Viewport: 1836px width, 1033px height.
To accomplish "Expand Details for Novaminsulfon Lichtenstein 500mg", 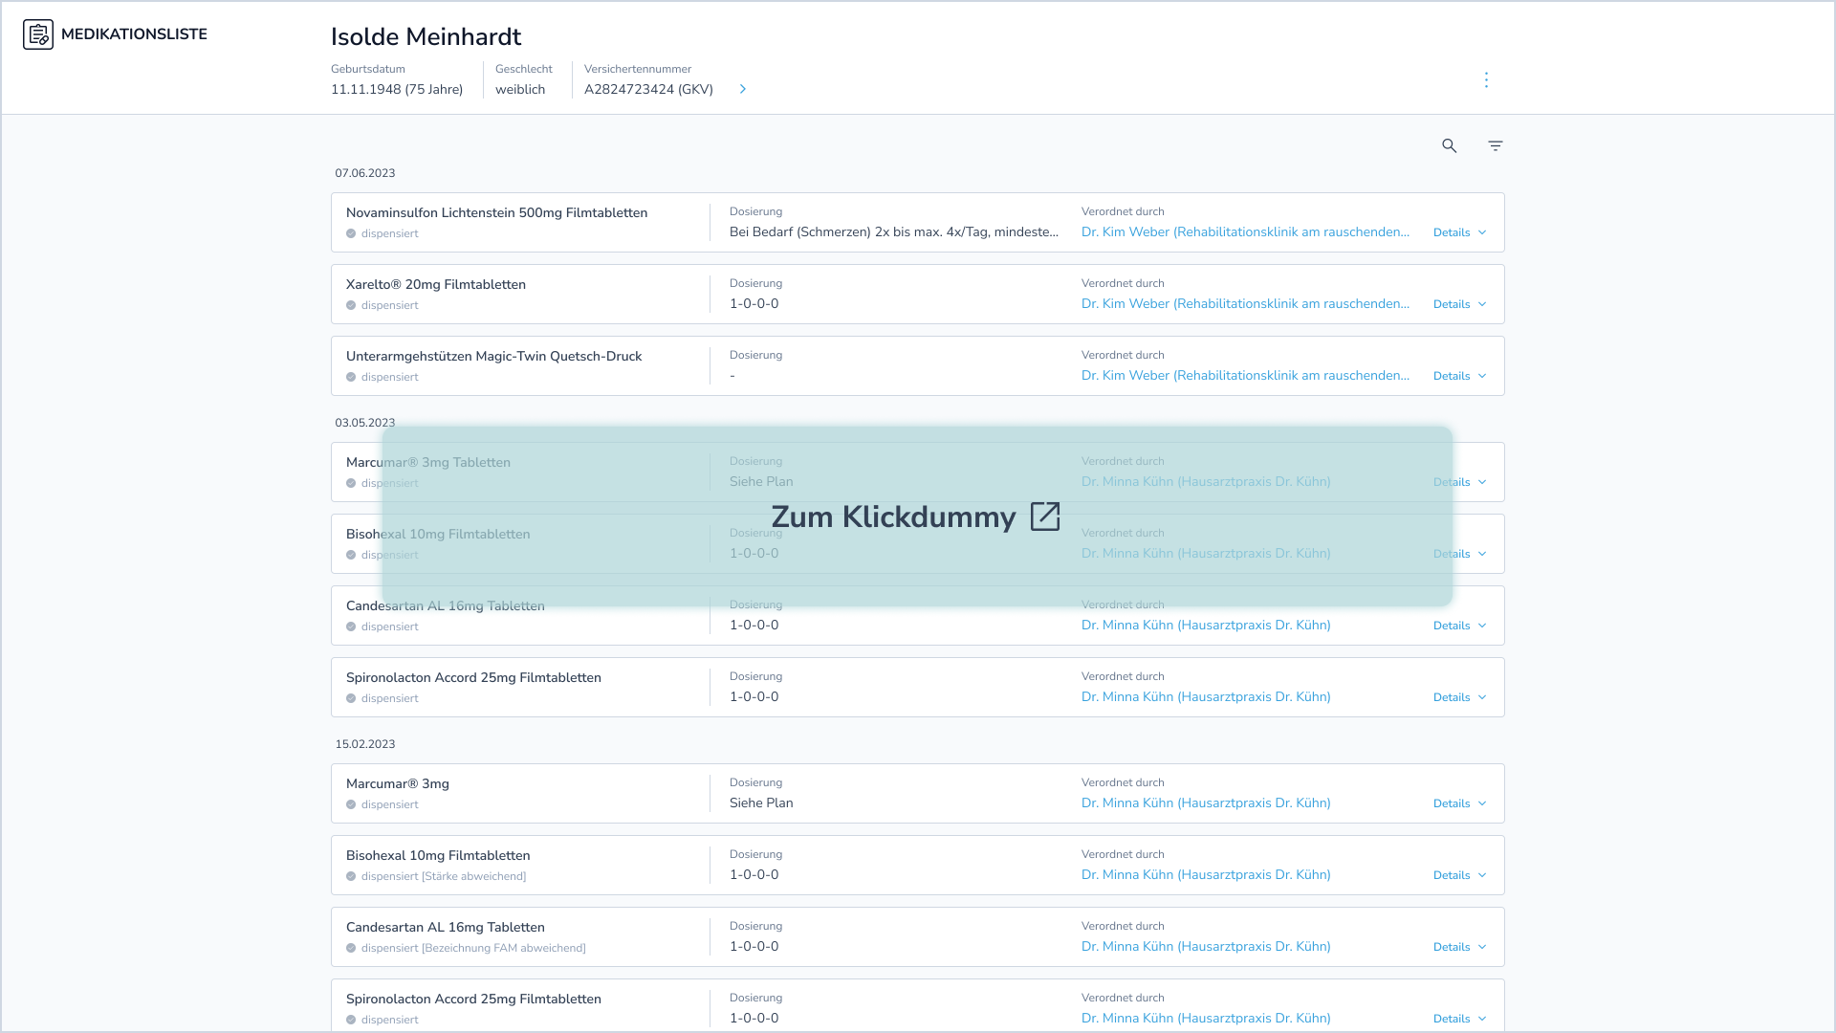I will click(1459, 232).
